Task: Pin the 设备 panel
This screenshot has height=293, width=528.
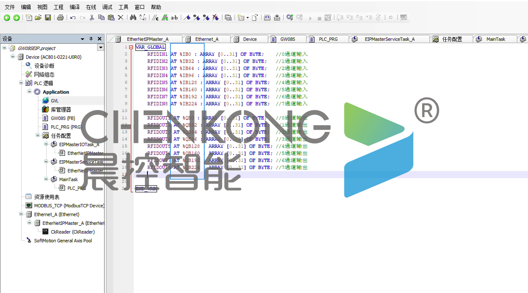Action: (91, 39)
